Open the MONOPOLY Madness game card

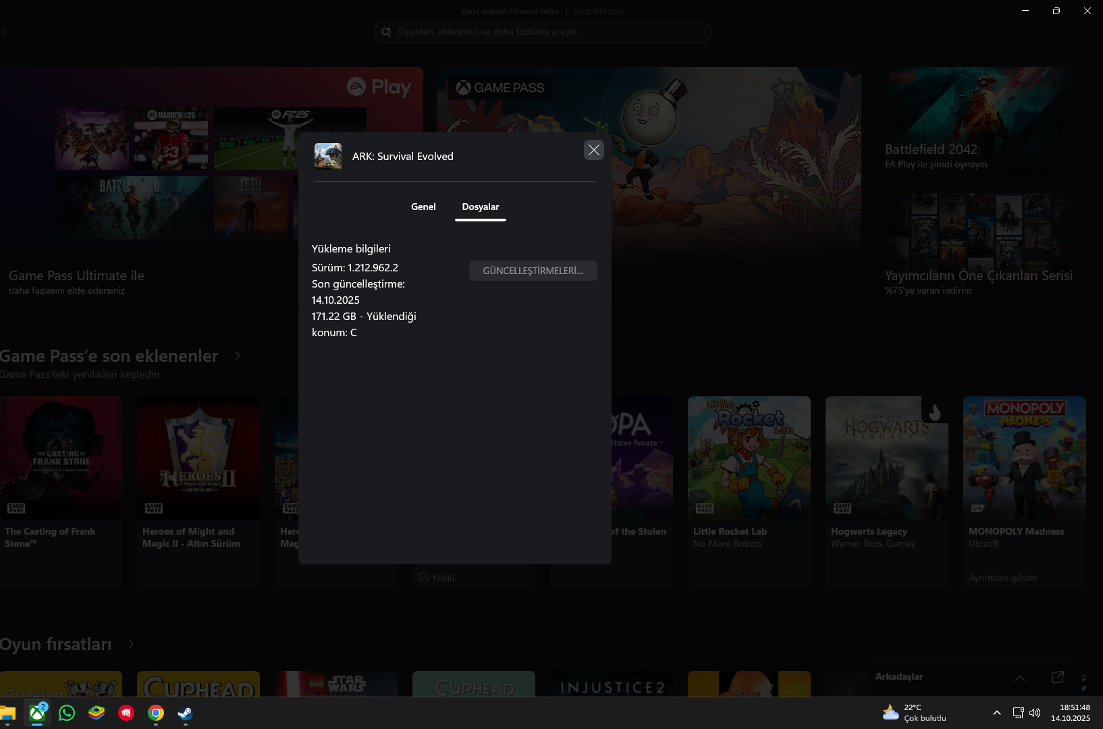[1025, 493]
